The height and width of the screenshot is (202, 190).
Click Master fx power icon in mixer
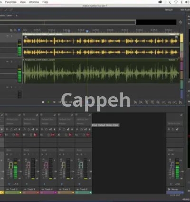click(173, 130)
